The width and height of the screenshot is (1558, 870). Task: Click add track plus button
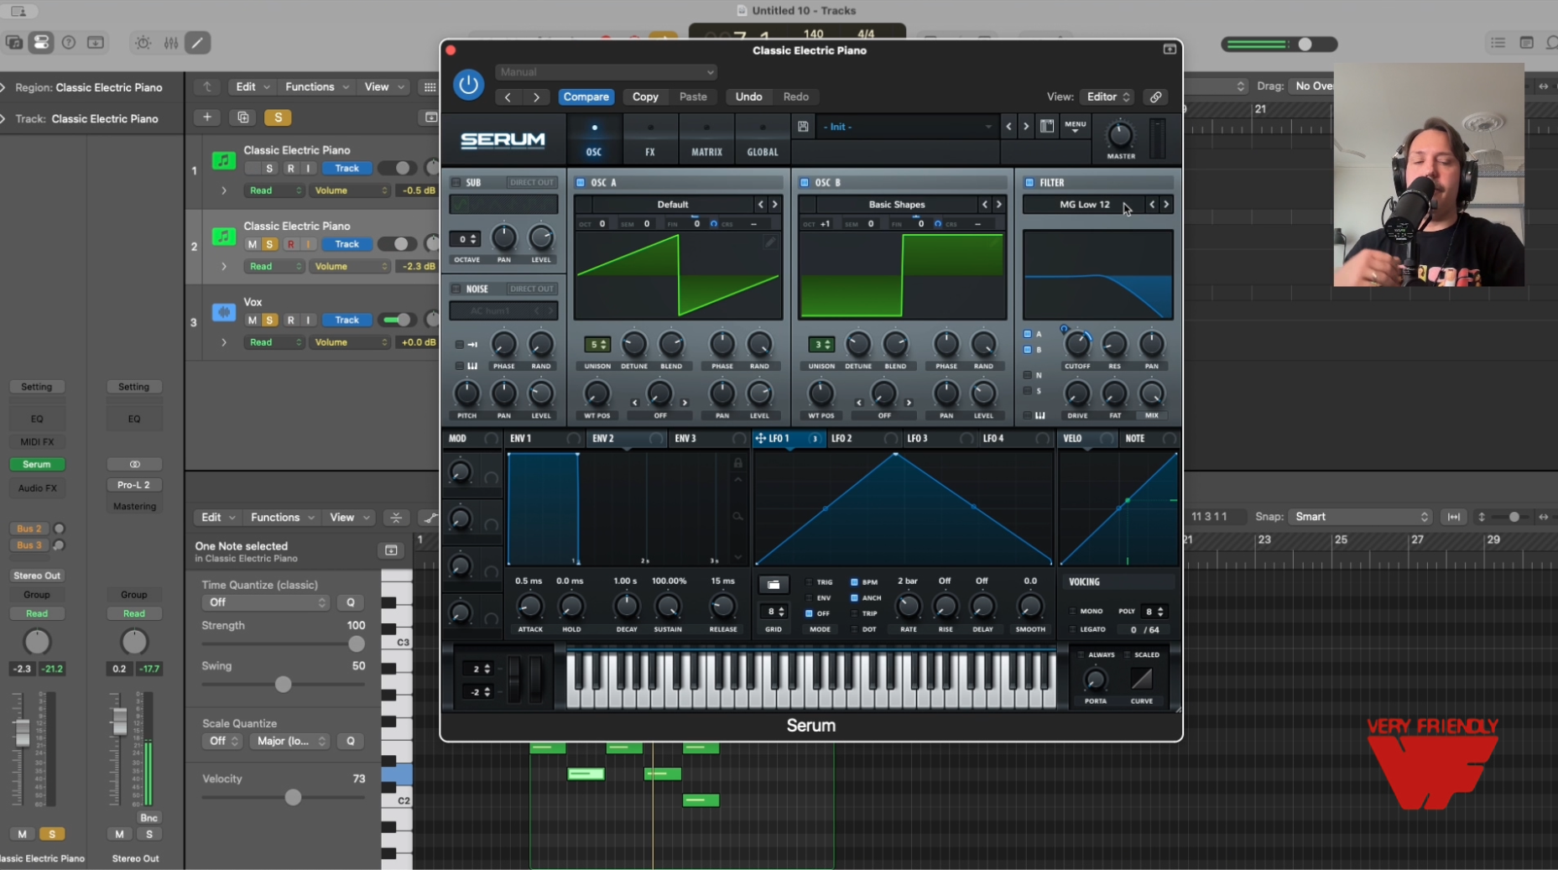(x=207, y=117)
